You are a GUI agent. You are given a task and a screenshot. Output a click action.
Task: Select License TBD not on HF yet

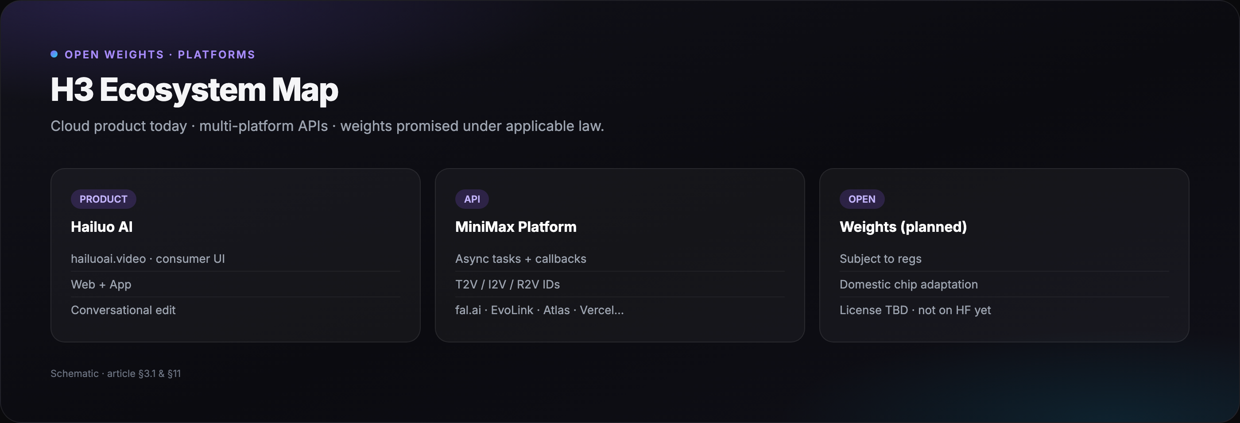tap(1004, 310)
